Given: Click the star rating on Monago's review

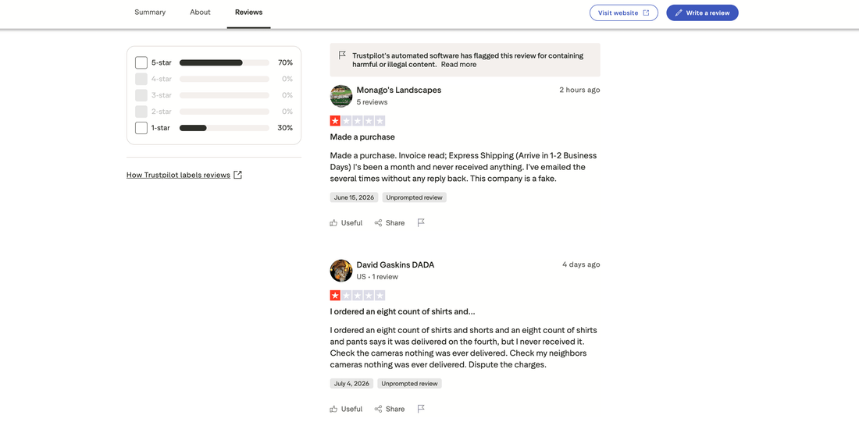Looking at the screenshot, I should click(357, 121).
